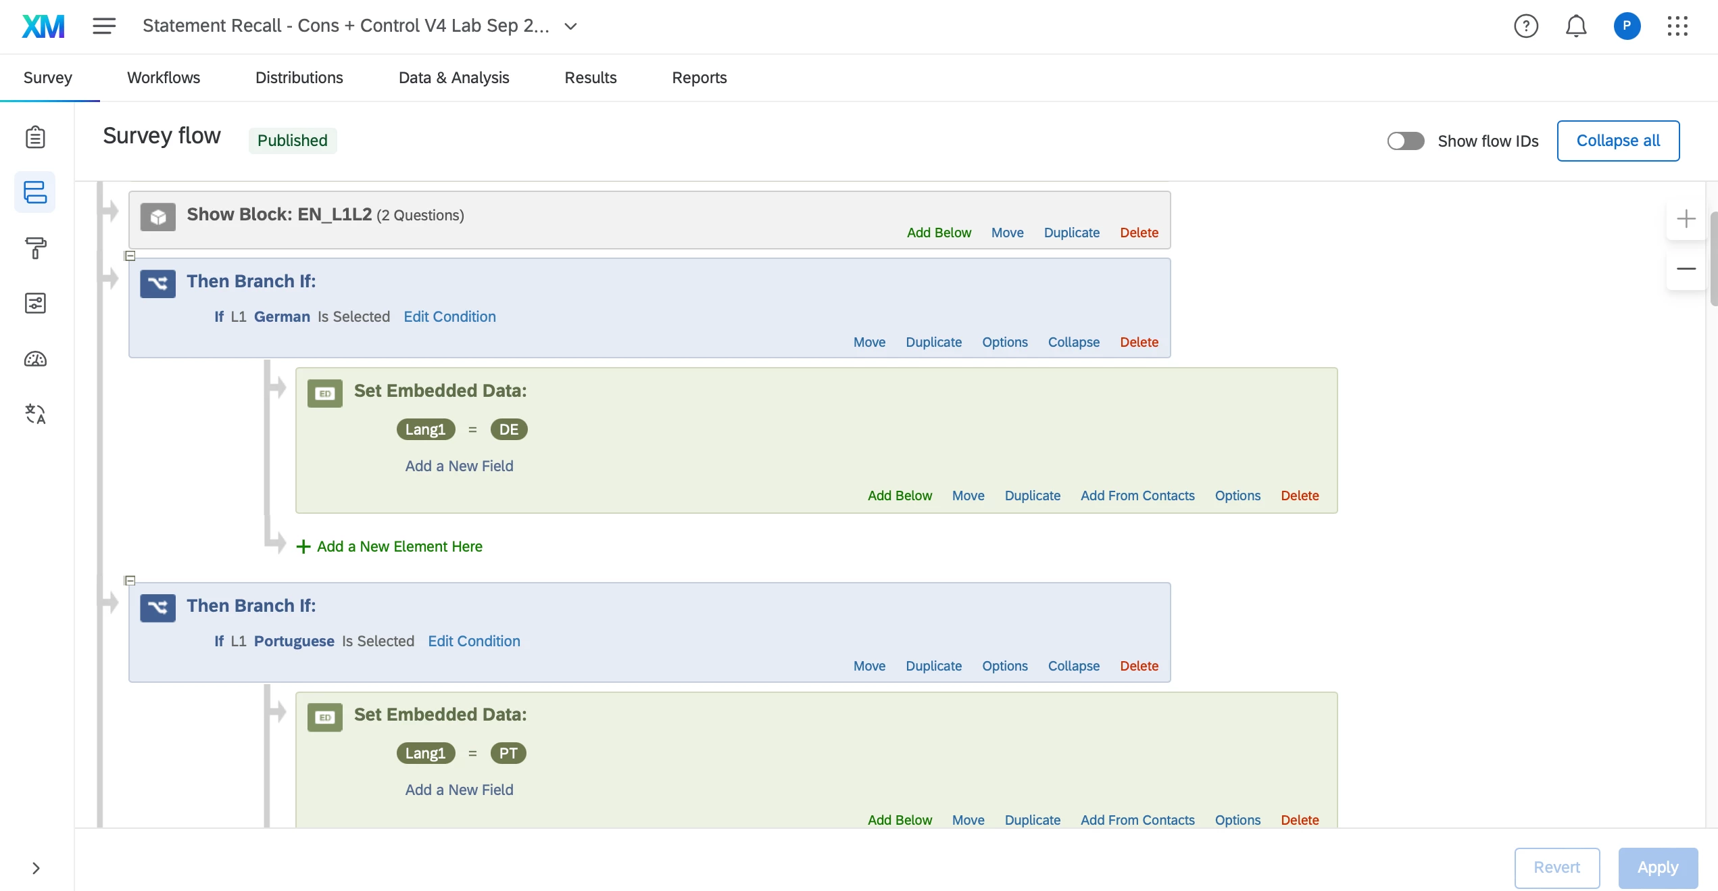Screen dimensions: 1718x891
Task: Open the help question mark icon
Action: tap(1526, 26)
